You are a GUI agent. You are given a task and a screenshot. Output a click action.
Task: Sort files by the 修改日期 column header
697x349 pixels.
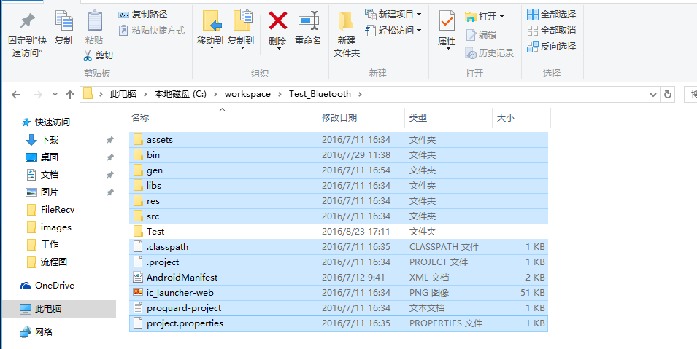[339, 117]
